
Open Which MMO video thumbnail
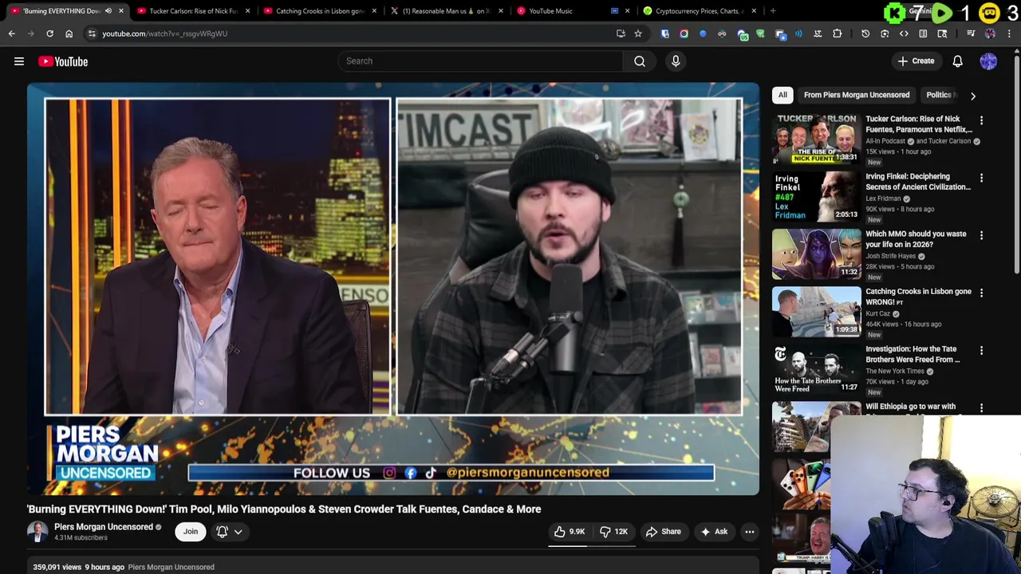[x=816, y=254]
